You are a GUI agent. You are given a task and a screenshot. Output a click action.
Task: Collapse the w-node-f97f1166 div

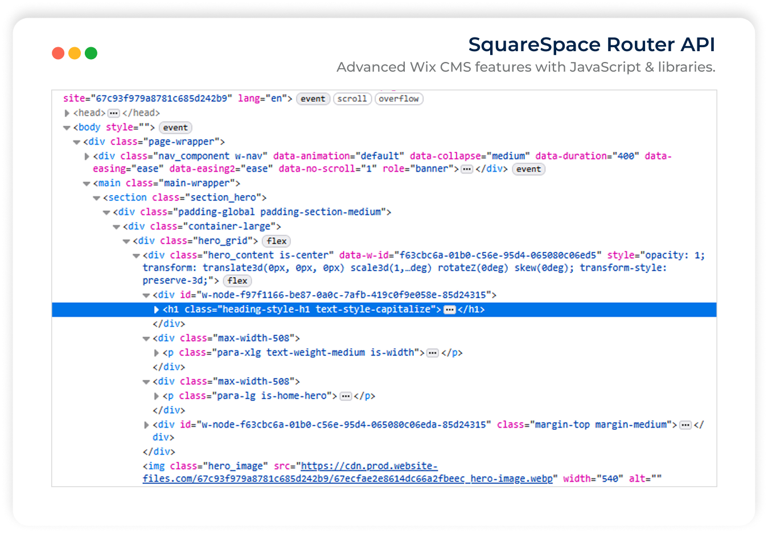coord(146,295)
